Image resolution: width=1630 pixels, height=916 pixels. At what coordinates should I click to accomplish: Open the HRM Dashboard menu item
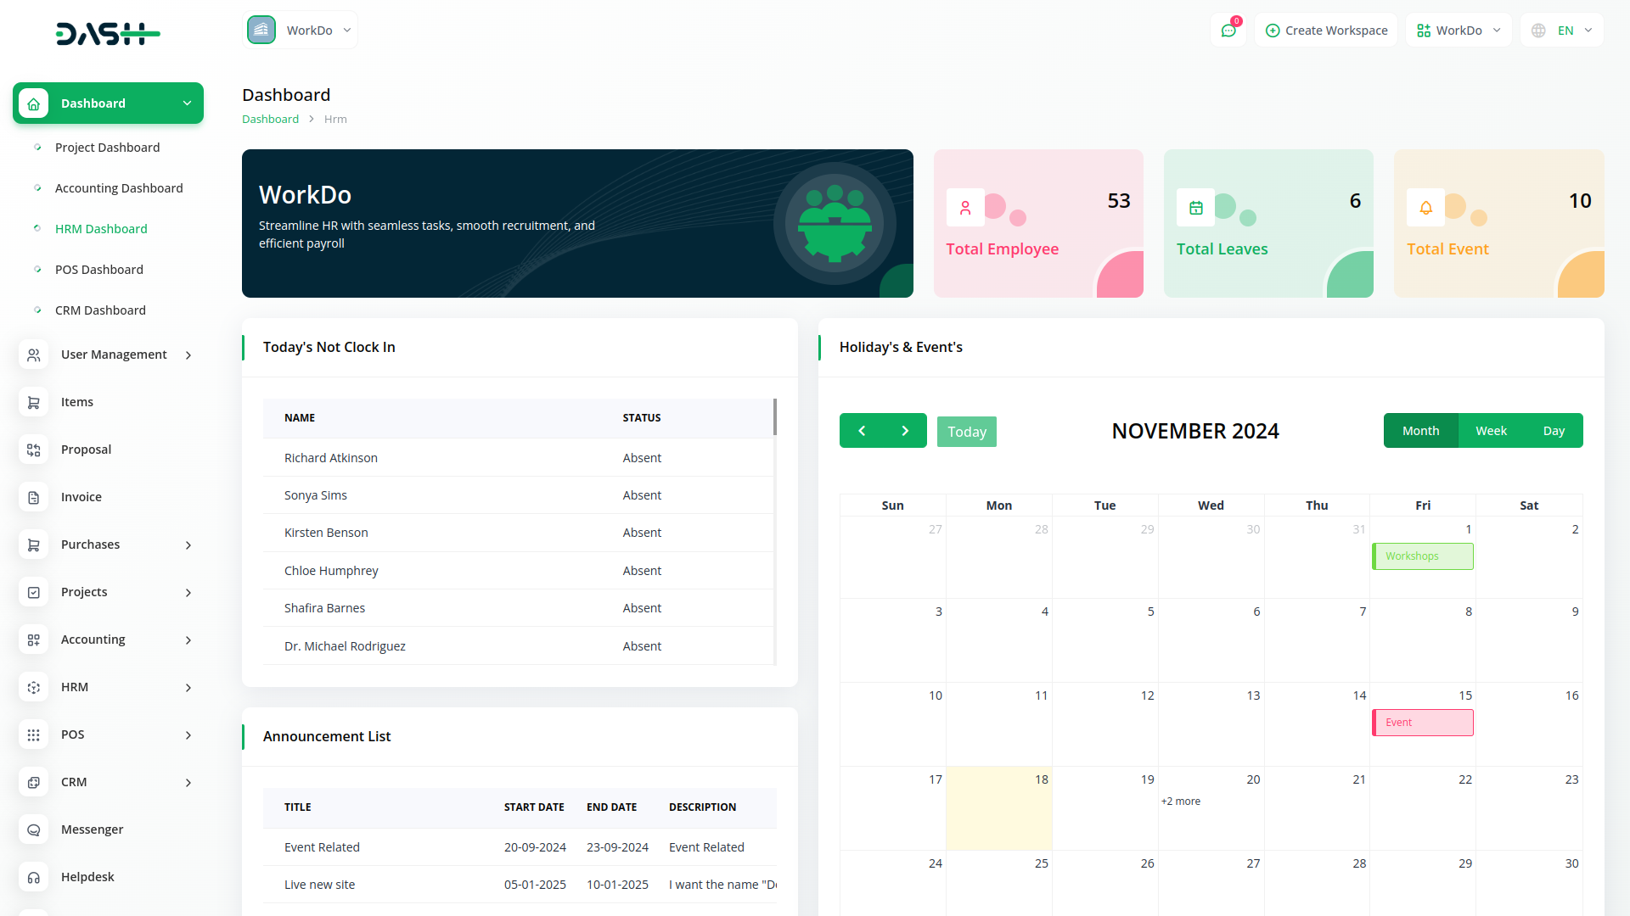[x=101, y=228]
